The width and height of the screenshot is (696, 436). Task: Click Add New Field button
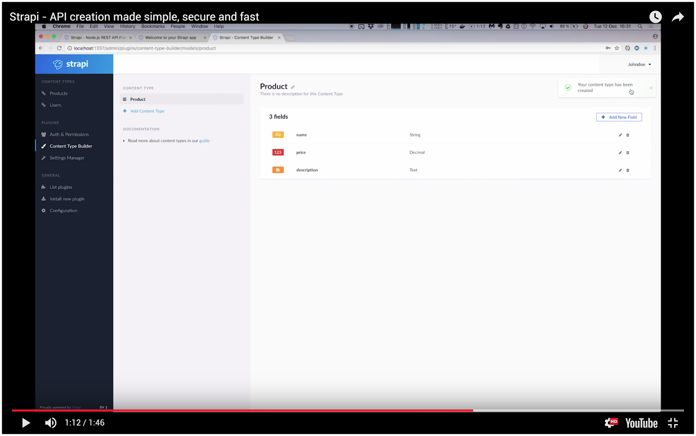(619, 117)
